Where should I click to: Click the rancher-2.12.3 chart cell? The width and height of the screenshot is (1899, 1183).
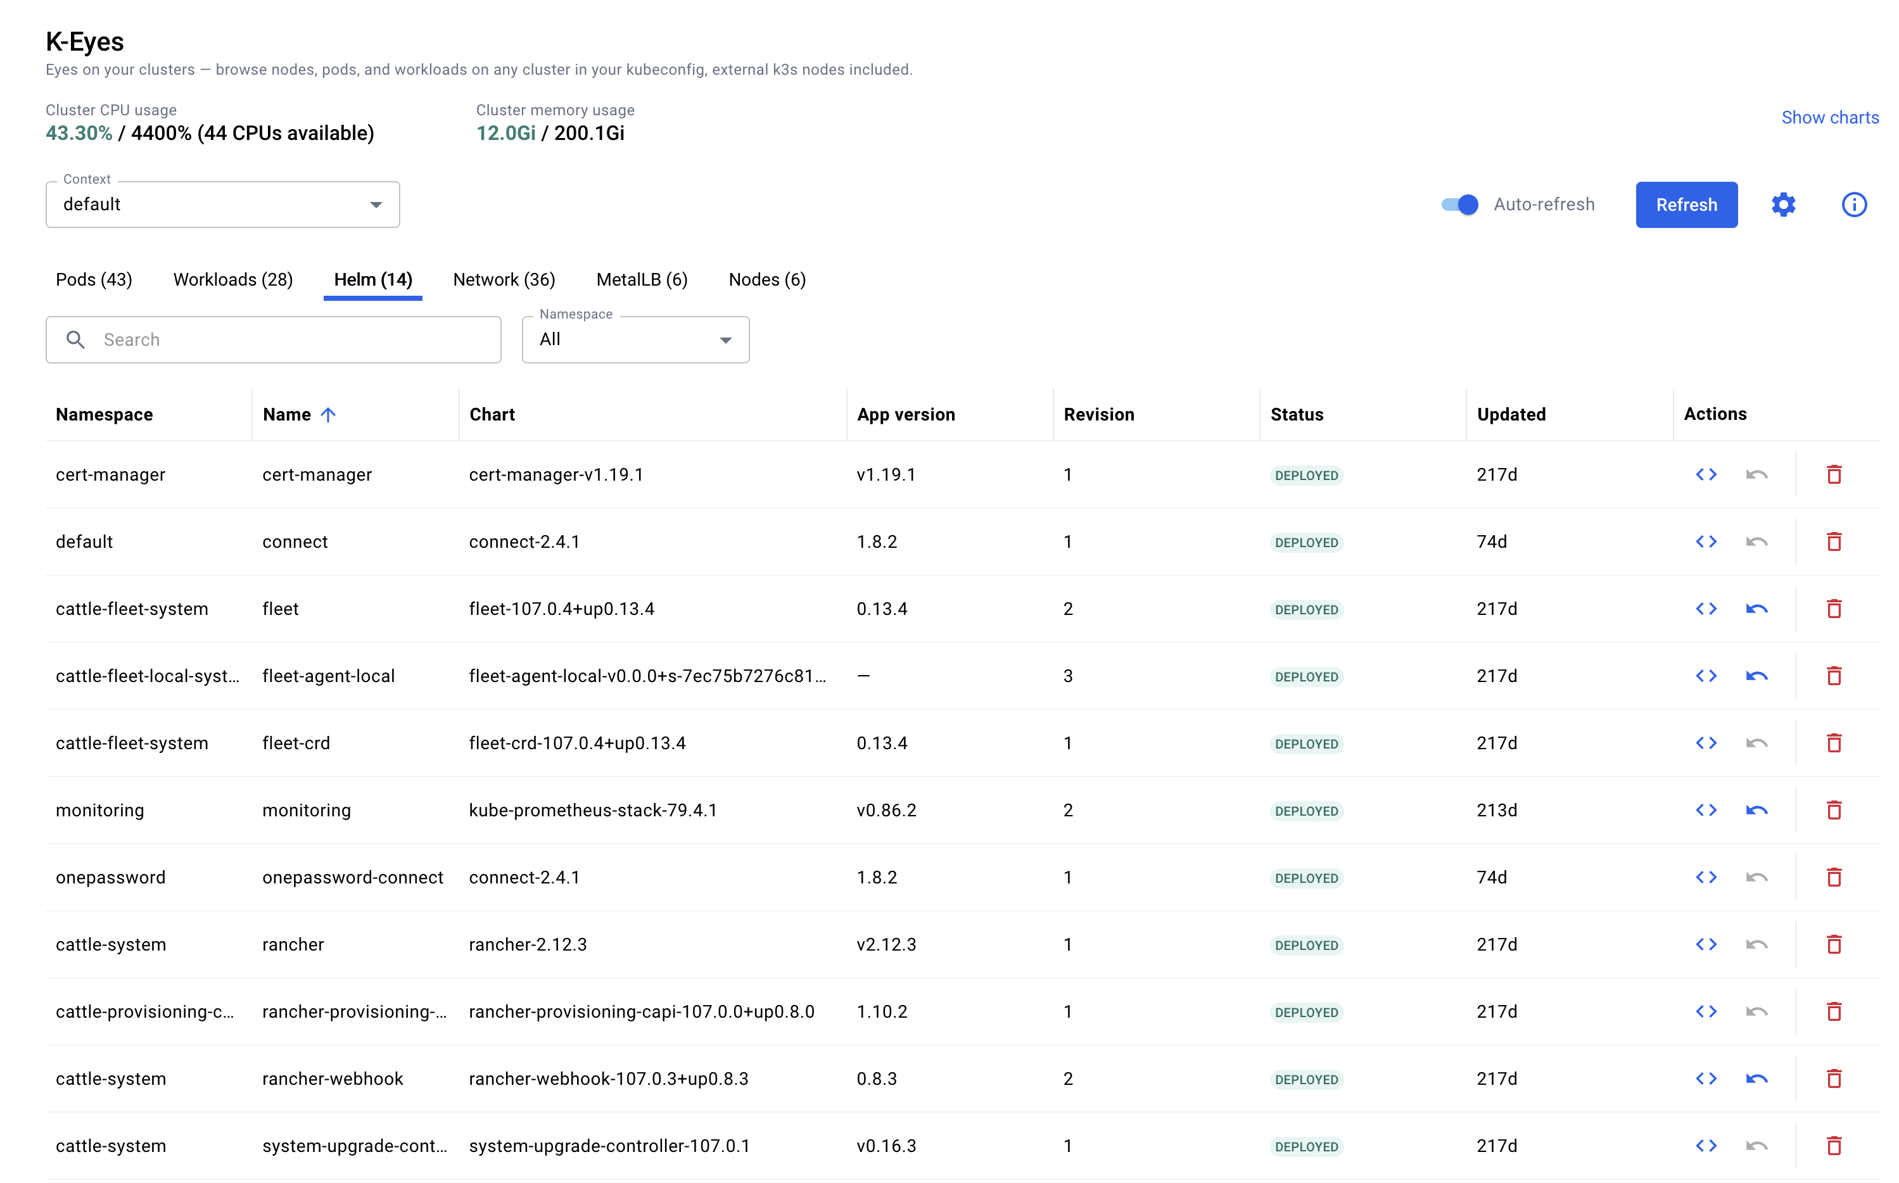tap(528, 944)
